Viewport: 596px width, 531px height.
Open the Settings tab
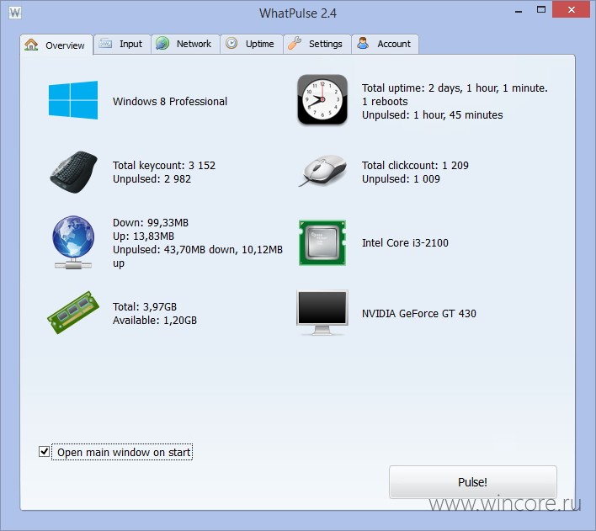tap(317, 44)
